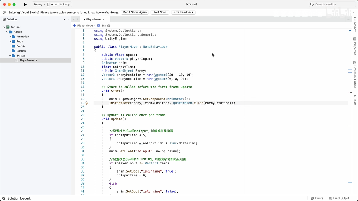The image size is (358, 201).
Task: Navigate forward with the right arrow
Action: click(x=77, y=19)
